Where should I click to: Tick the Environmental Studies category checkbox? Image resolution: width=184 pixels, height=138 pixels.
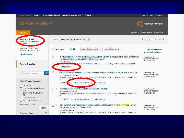tap(21, 93)
